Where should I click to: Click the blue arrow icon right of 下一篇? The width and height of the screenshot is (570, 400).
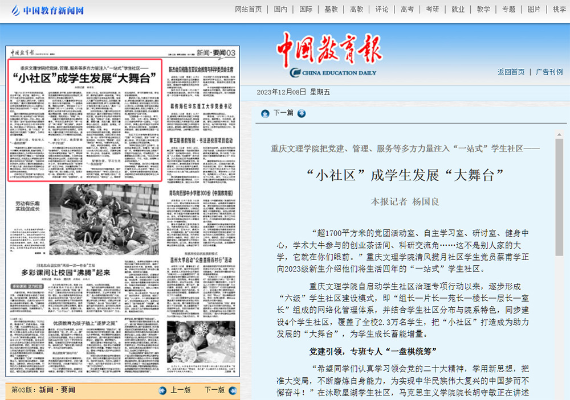point(302,114)
